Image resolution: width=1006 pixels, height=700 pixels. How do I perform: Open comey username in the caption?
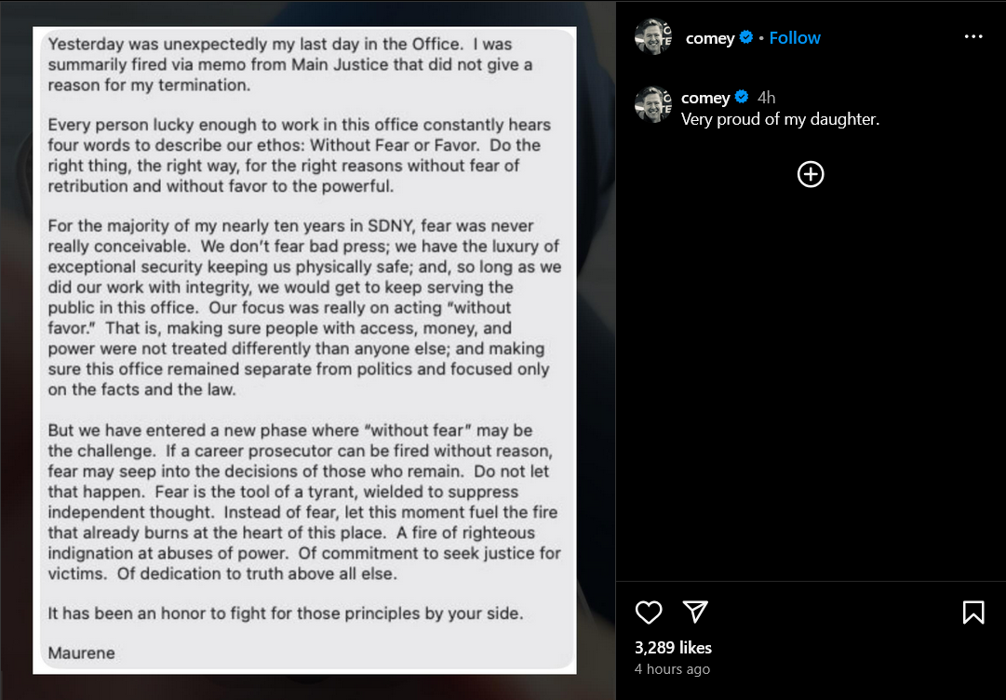point(705,98)
